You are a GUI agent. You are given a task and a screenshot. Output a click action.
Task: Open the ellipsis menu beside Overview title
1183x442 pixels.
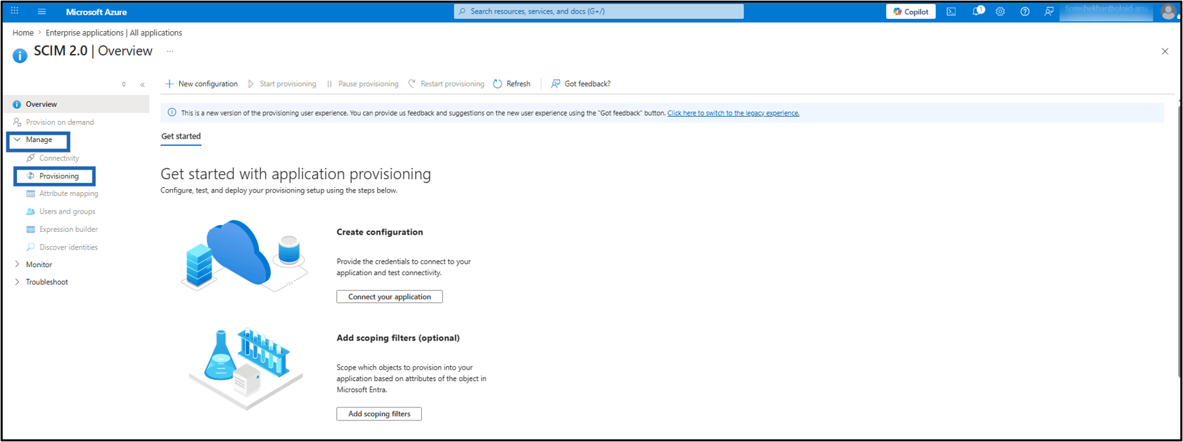click(170, 51)
